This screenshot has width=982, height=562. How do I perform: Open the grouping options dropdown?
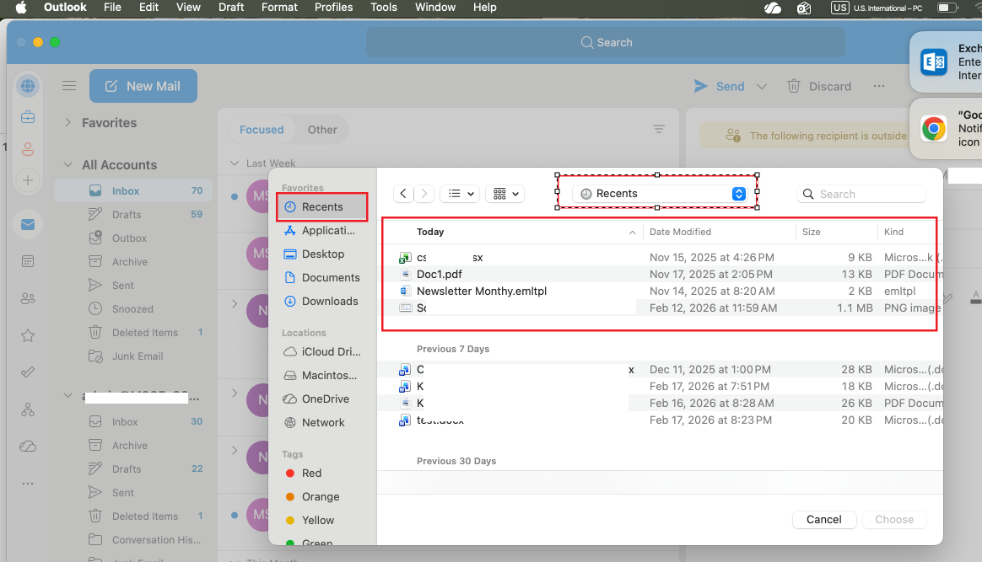(505, 194)
